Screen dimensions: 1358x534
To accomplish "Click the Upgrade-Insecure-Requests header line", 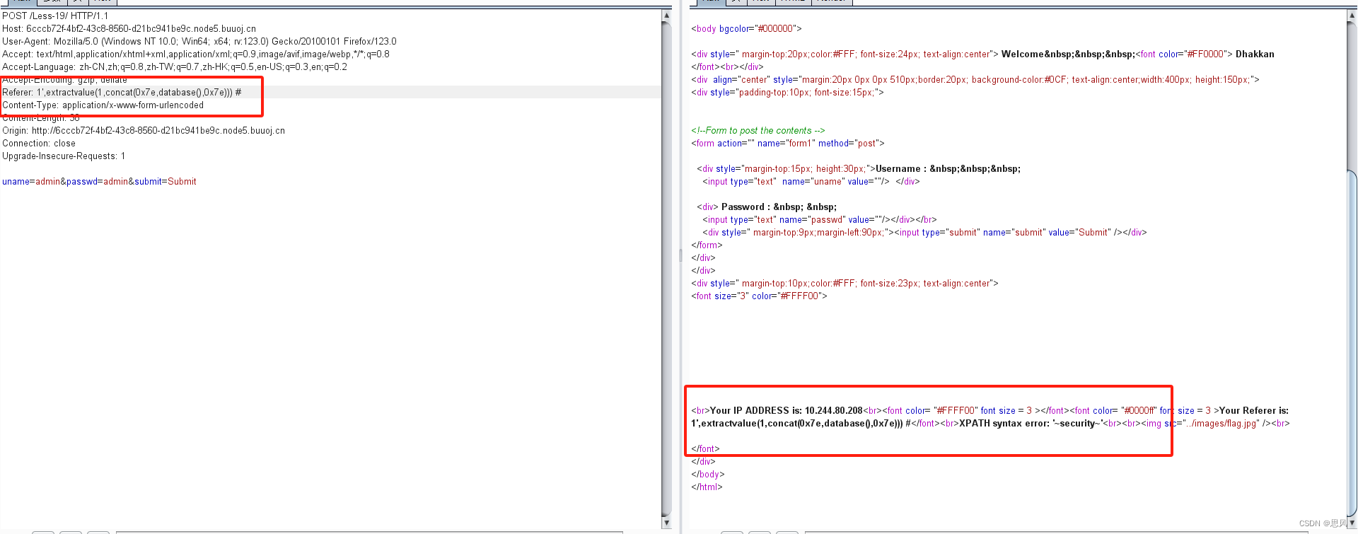I will (64, 156).
